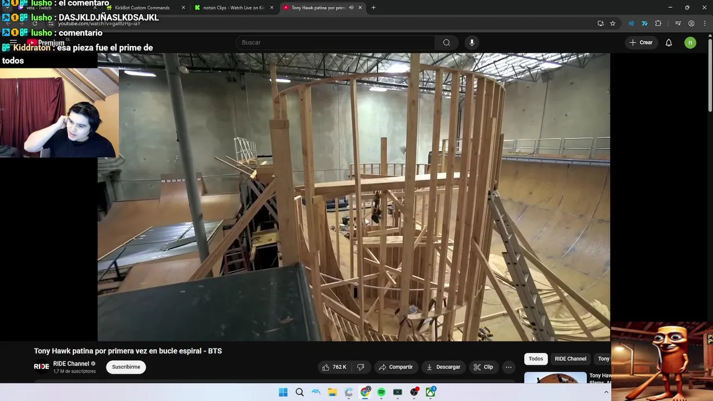Image resolution: width=713 pixels, height=401 pixels.
Task: Switch to notsin Clips Kick tab
Action: click(x=233, y=8)
